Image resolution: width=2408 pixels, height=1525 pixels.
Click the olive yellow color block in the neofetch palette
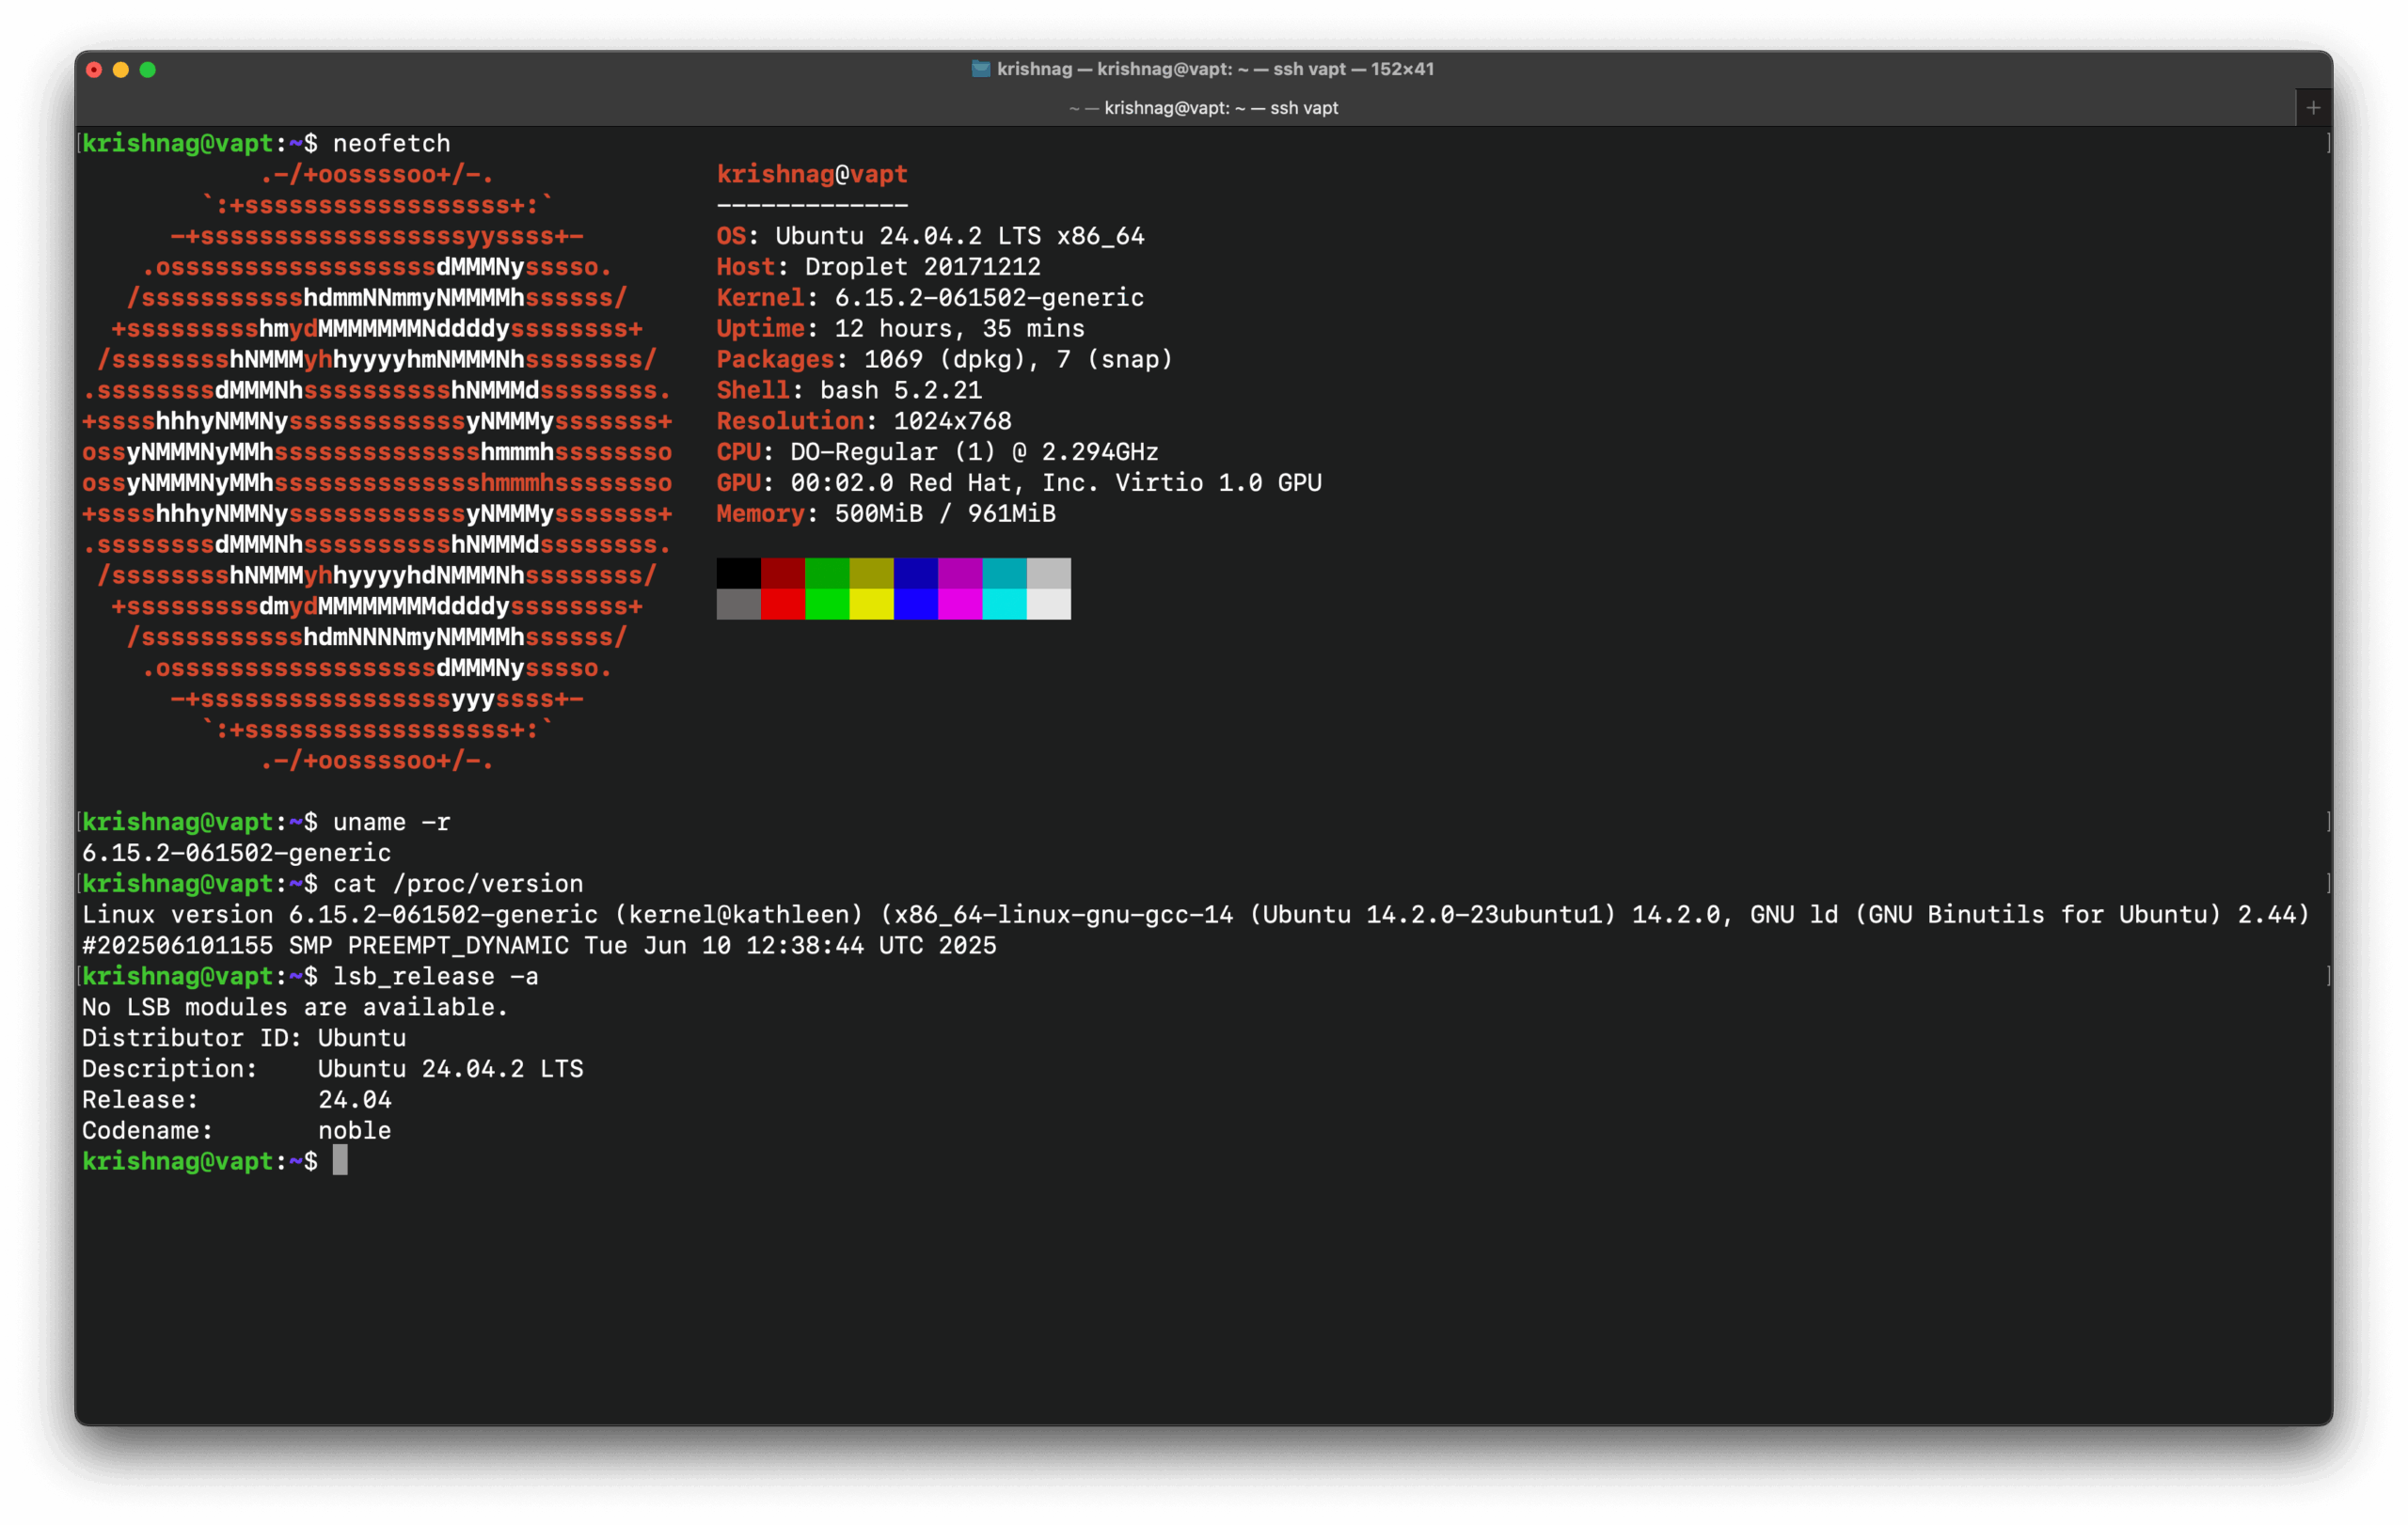[872, 574]
